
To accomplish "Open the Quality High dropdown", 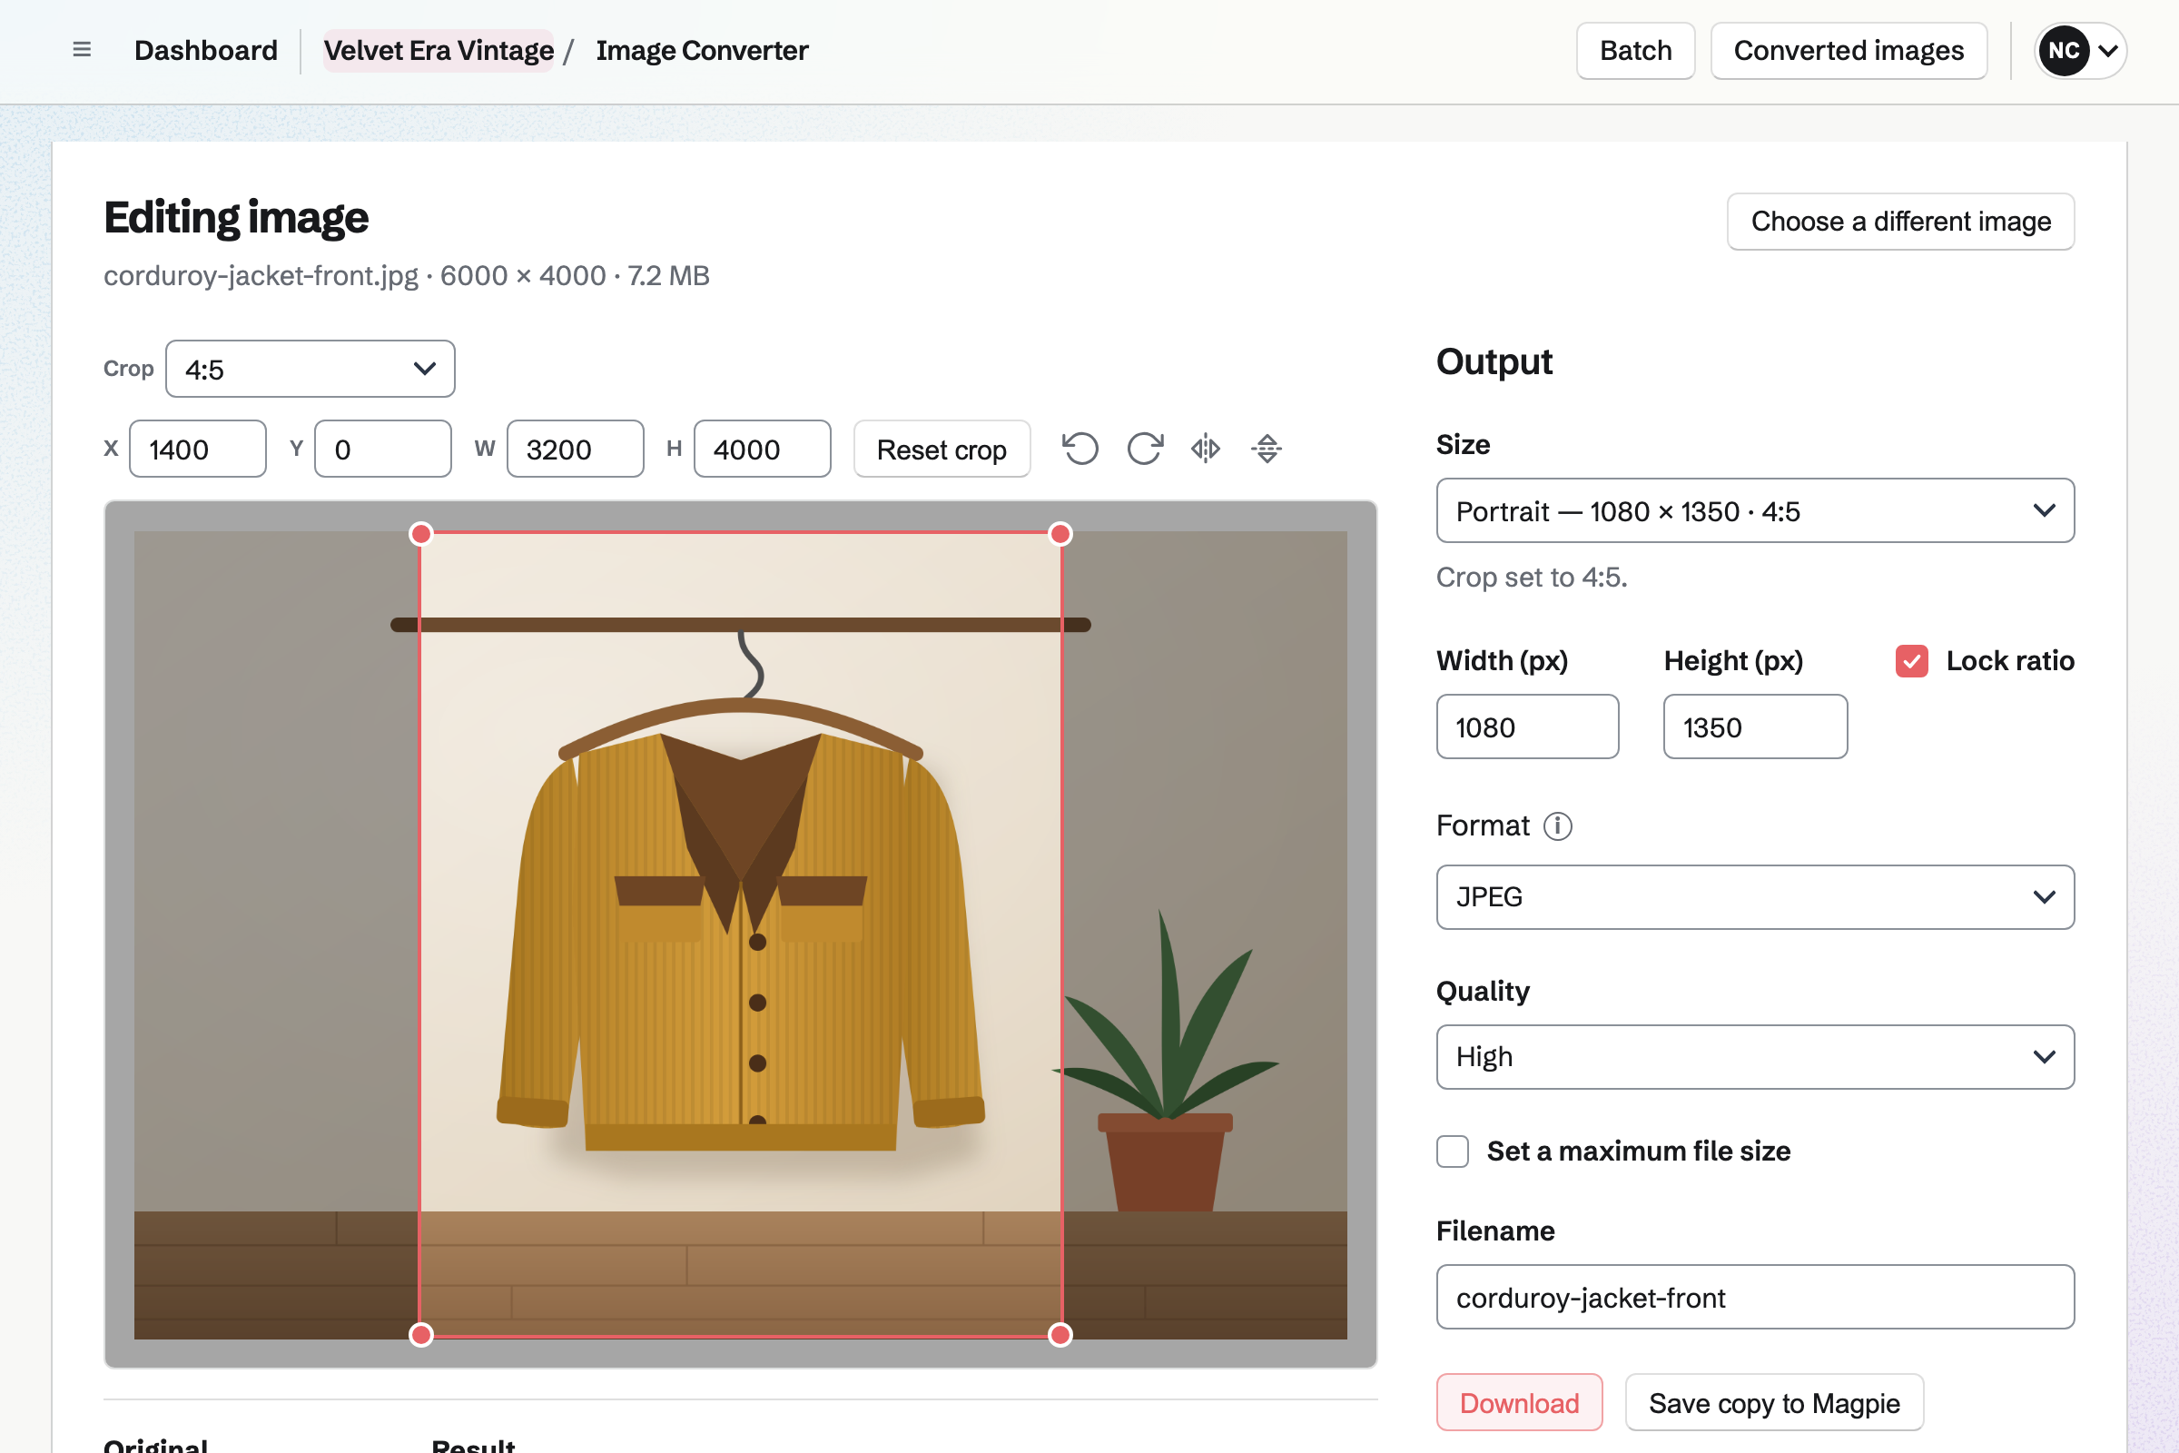I will tap(1755, 1056).
